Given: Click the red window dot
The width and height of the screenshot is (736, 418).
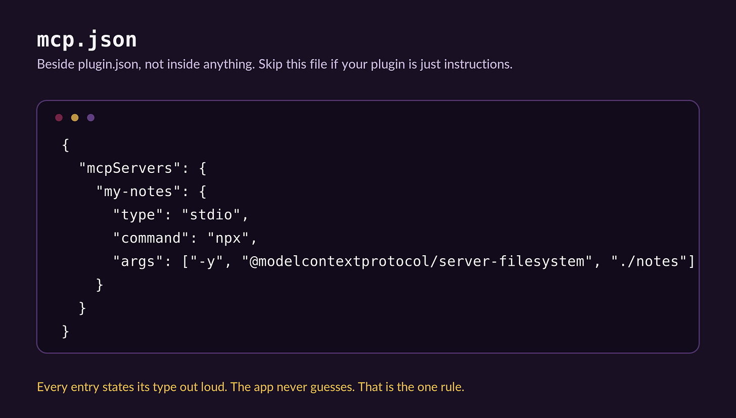Looking at the screenshot, I should (x=59, y=118).
